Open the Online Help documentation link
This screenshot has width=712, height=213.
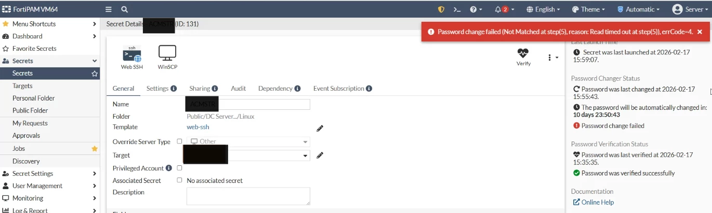tap(593, 203)
